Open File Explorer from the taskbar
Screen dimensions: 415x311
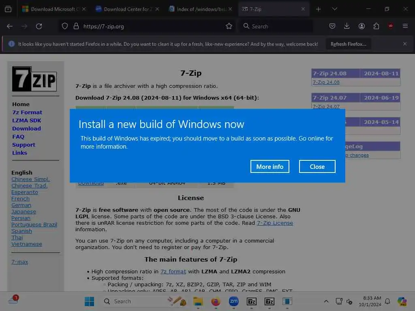pyautogui.click(x=198, y=301)
